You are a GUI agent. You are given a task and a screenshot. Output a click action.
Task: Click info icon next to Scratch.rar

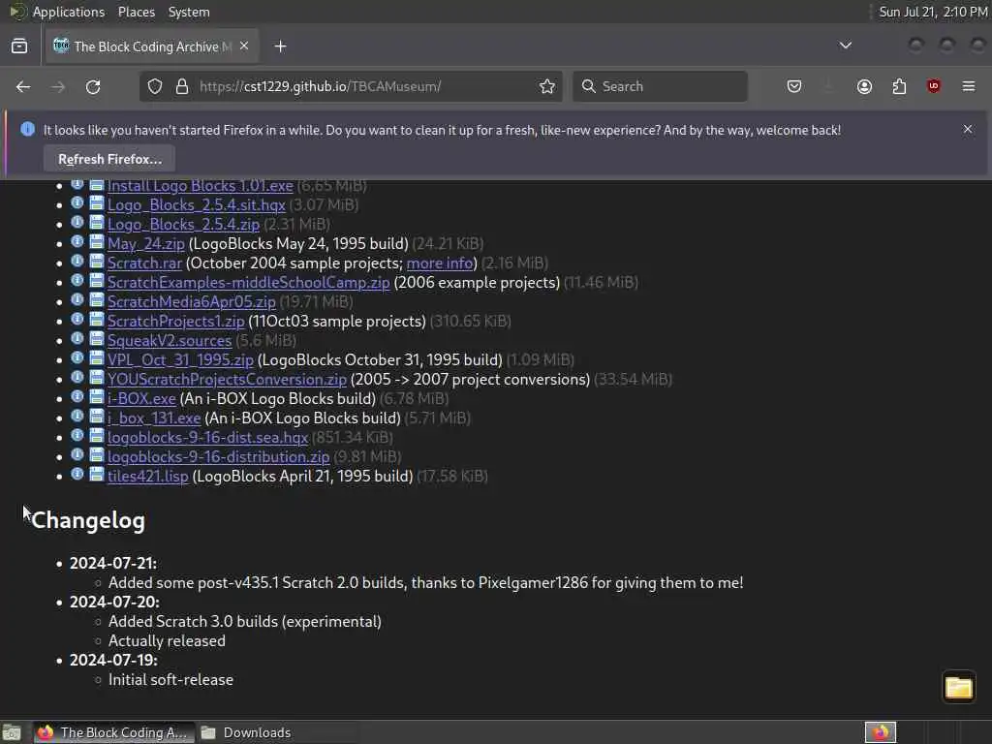click(77, 261)
